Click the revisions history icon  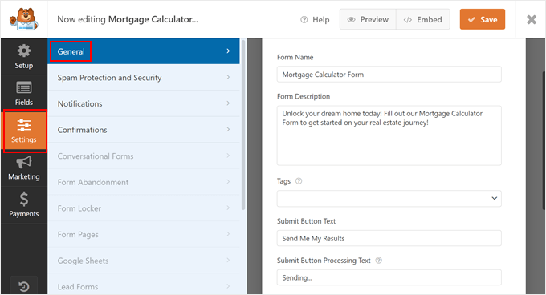(x=23, y=286)
